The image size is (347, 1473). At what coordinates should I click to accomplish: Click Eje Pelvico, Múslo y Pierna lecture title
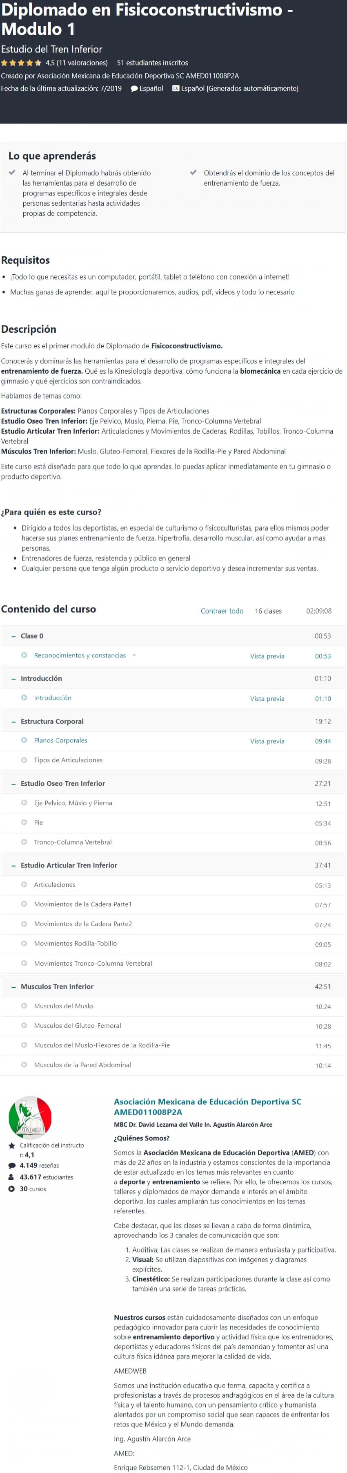73,803
